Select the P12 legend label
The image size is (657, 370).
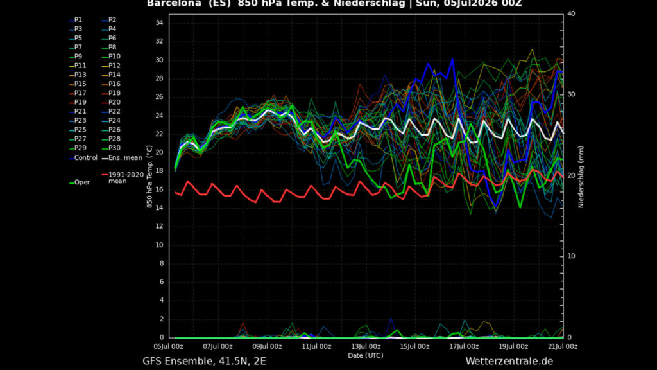click(x=111, y=66)
